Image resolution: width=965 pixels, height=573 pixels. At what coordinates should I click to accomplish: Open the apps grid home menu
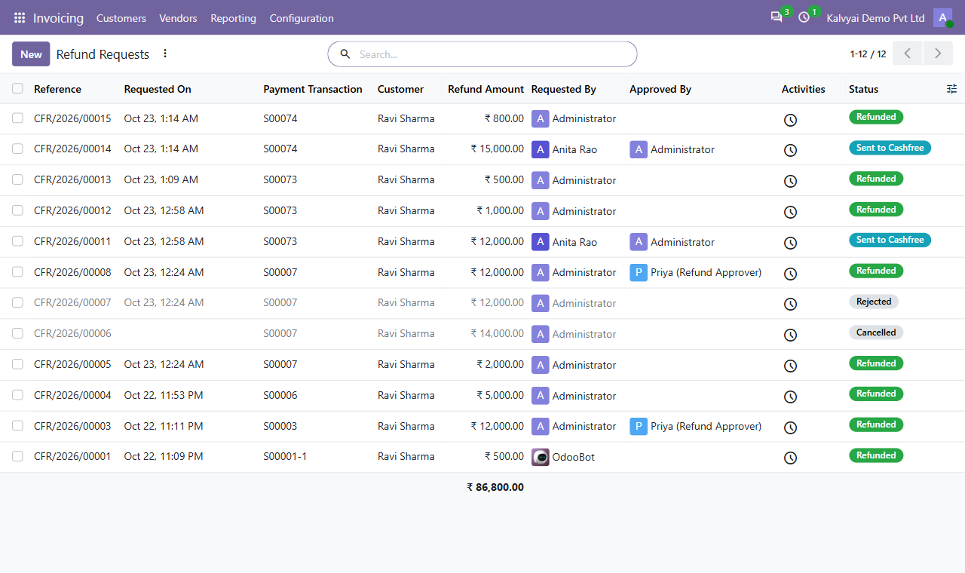20,17
